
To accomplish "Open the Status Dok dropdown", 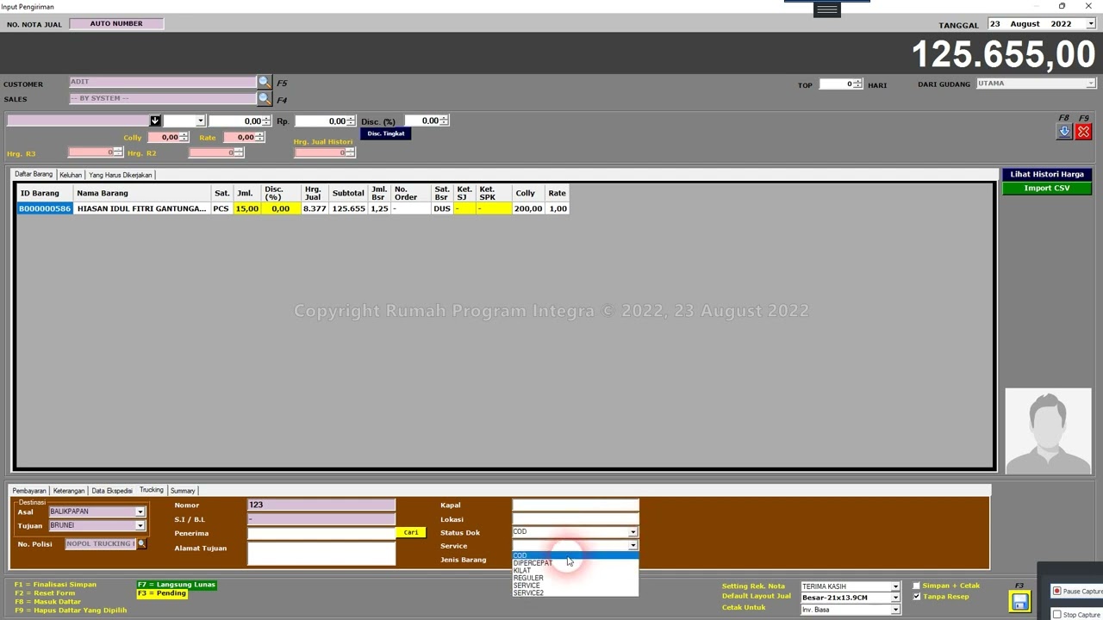I will pyautogui.click(x=633, y=532).
